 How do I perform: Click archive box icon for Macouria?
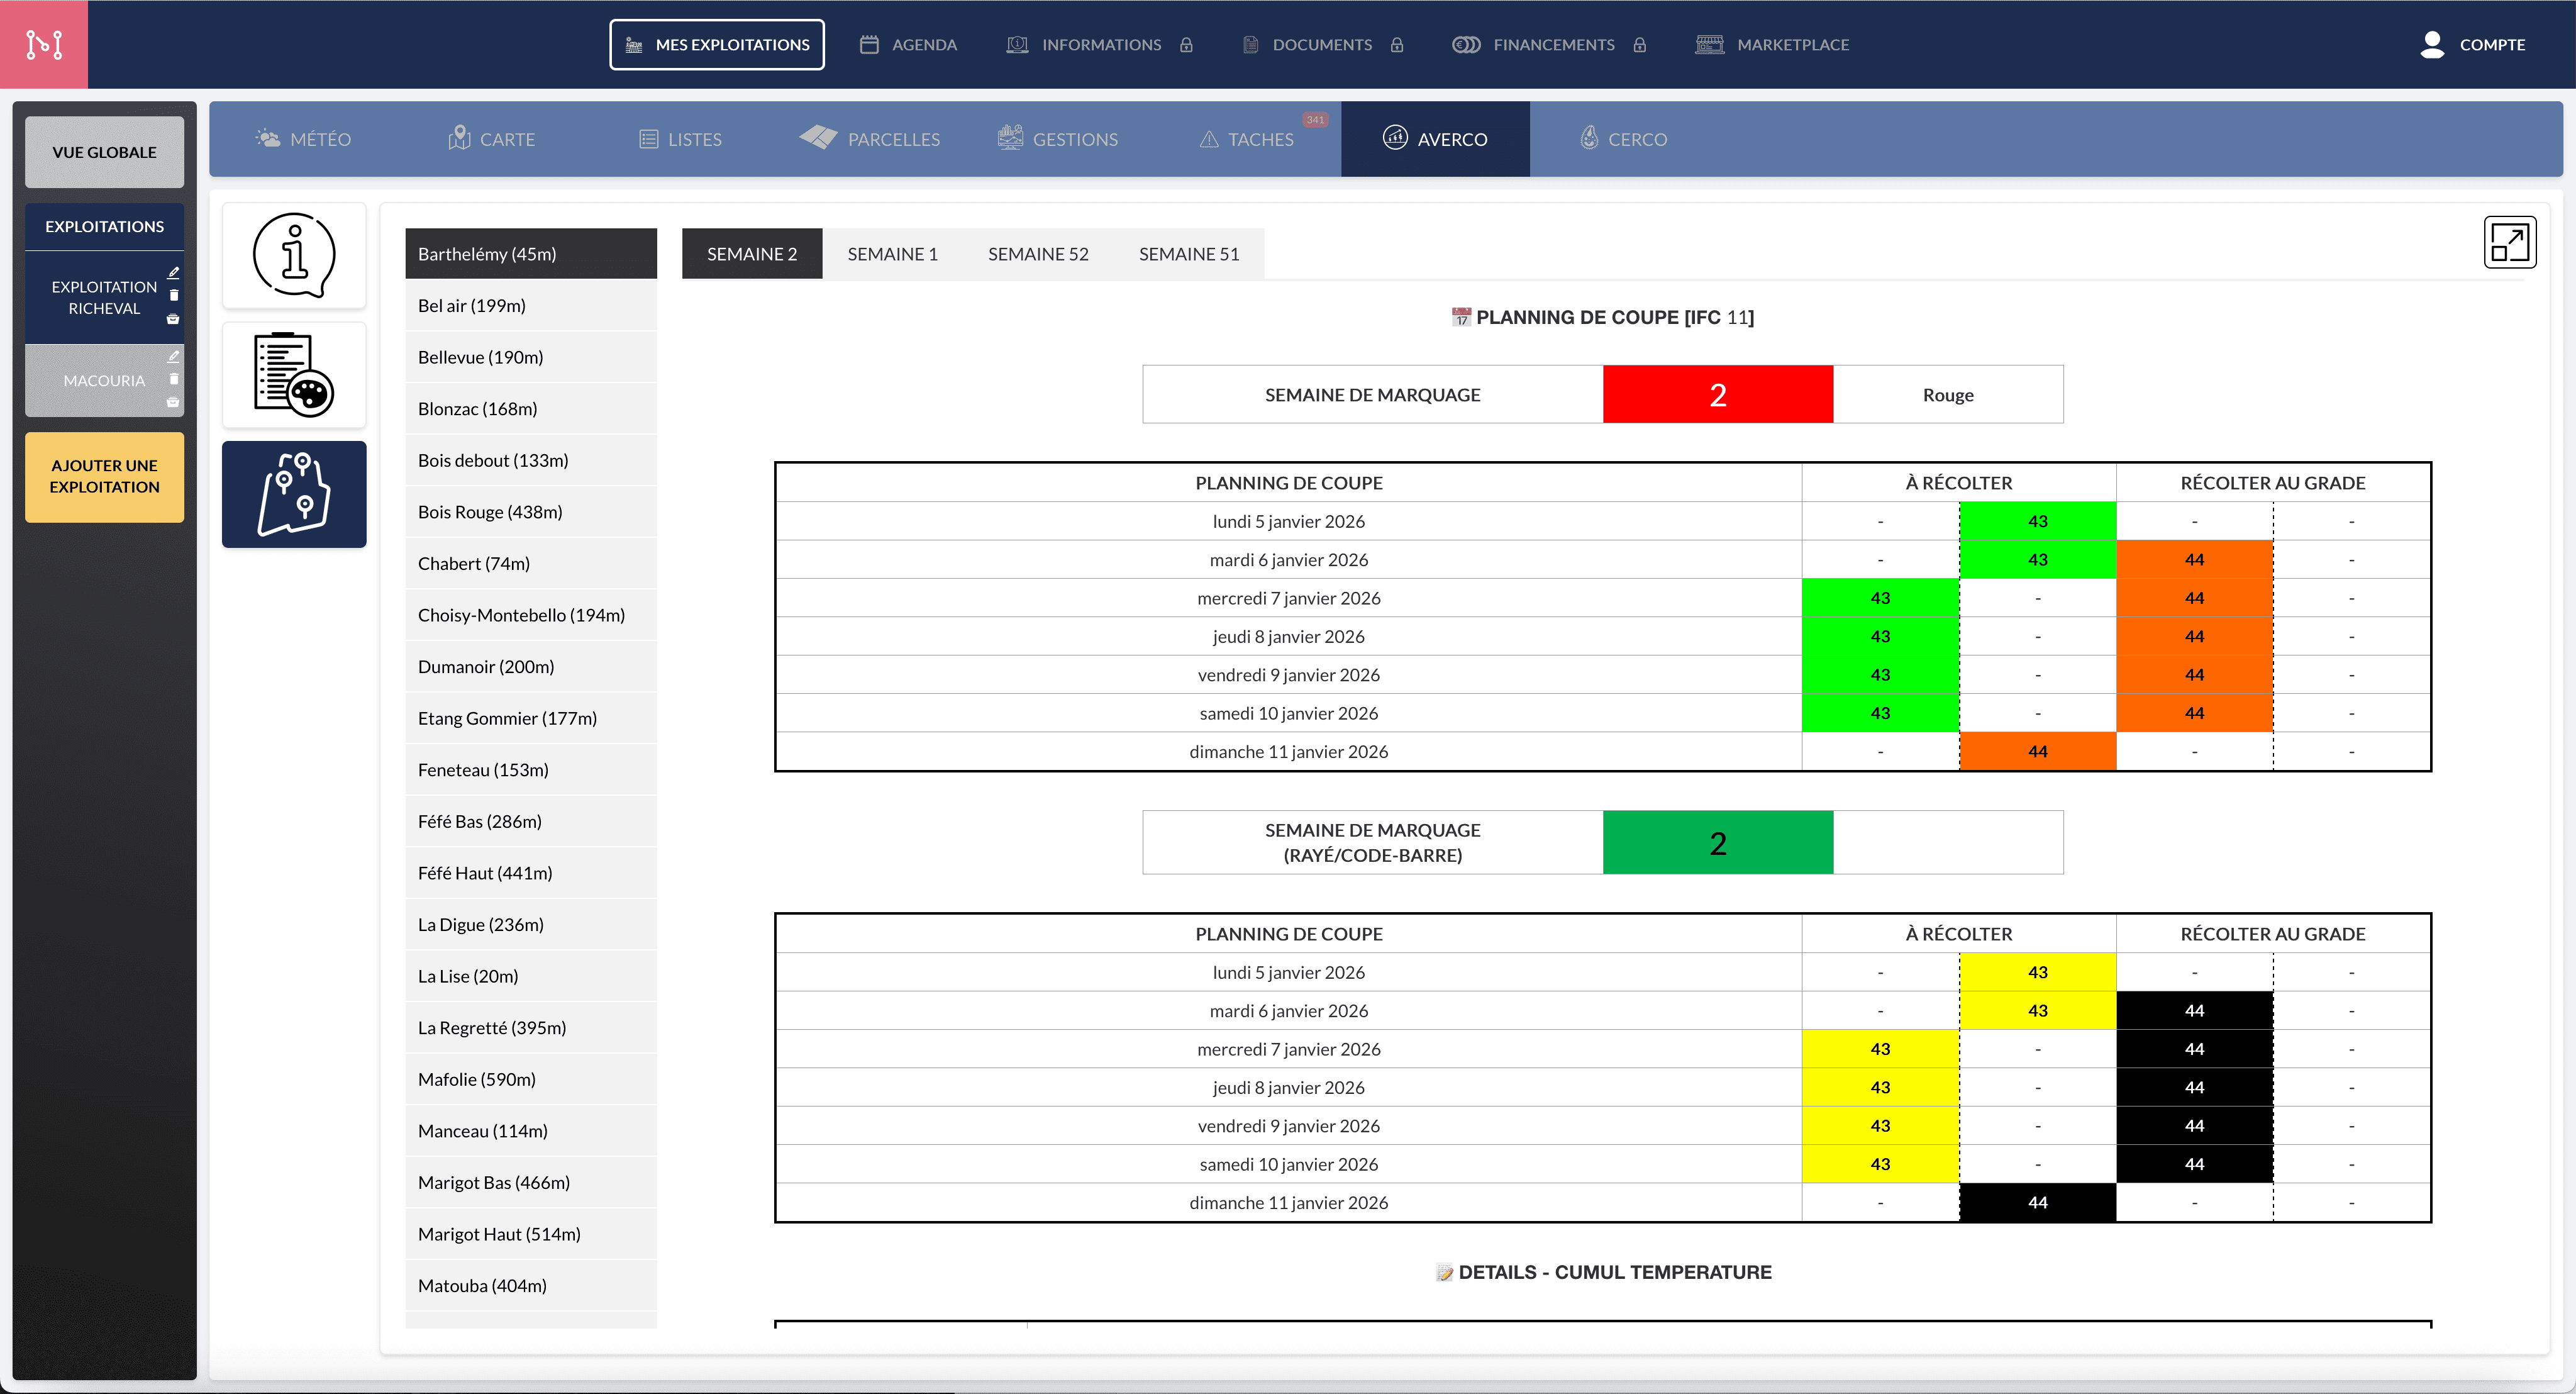(x=173, y=402)
